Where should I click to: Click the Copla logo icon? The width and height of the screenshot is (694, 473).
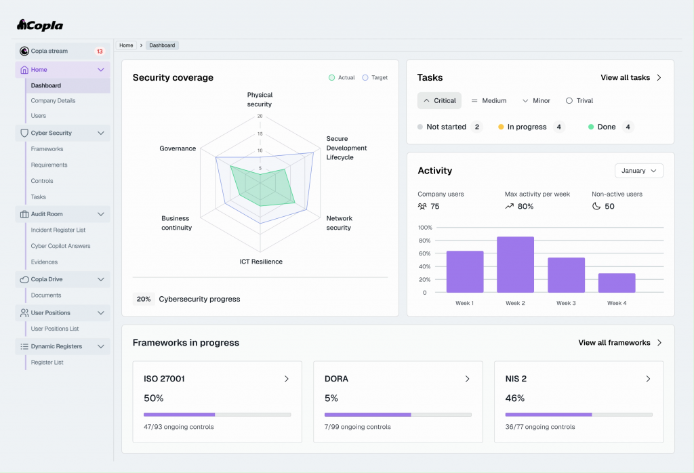pyautogui.click(x=22, y=25)
